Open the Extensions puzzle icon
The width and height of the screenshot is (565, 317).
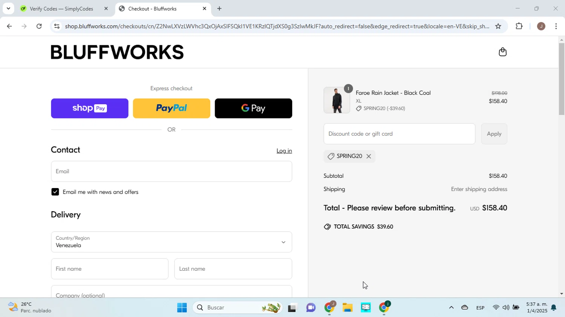point(519,26)
